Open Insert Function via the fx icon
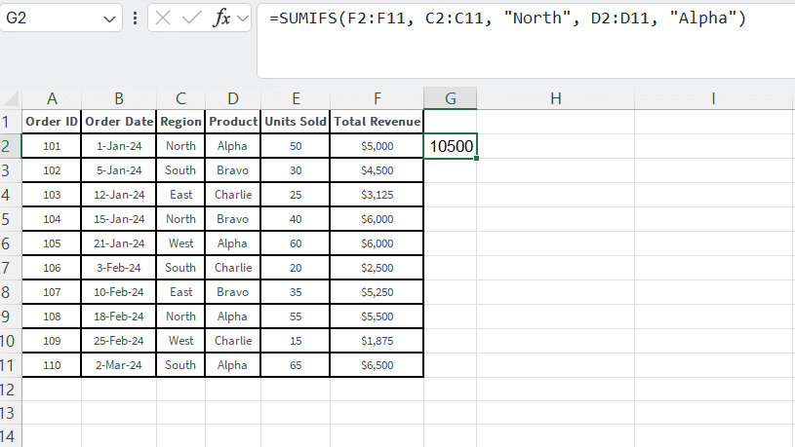This screenshot has height=447, width=795. [x=221, y=19]
